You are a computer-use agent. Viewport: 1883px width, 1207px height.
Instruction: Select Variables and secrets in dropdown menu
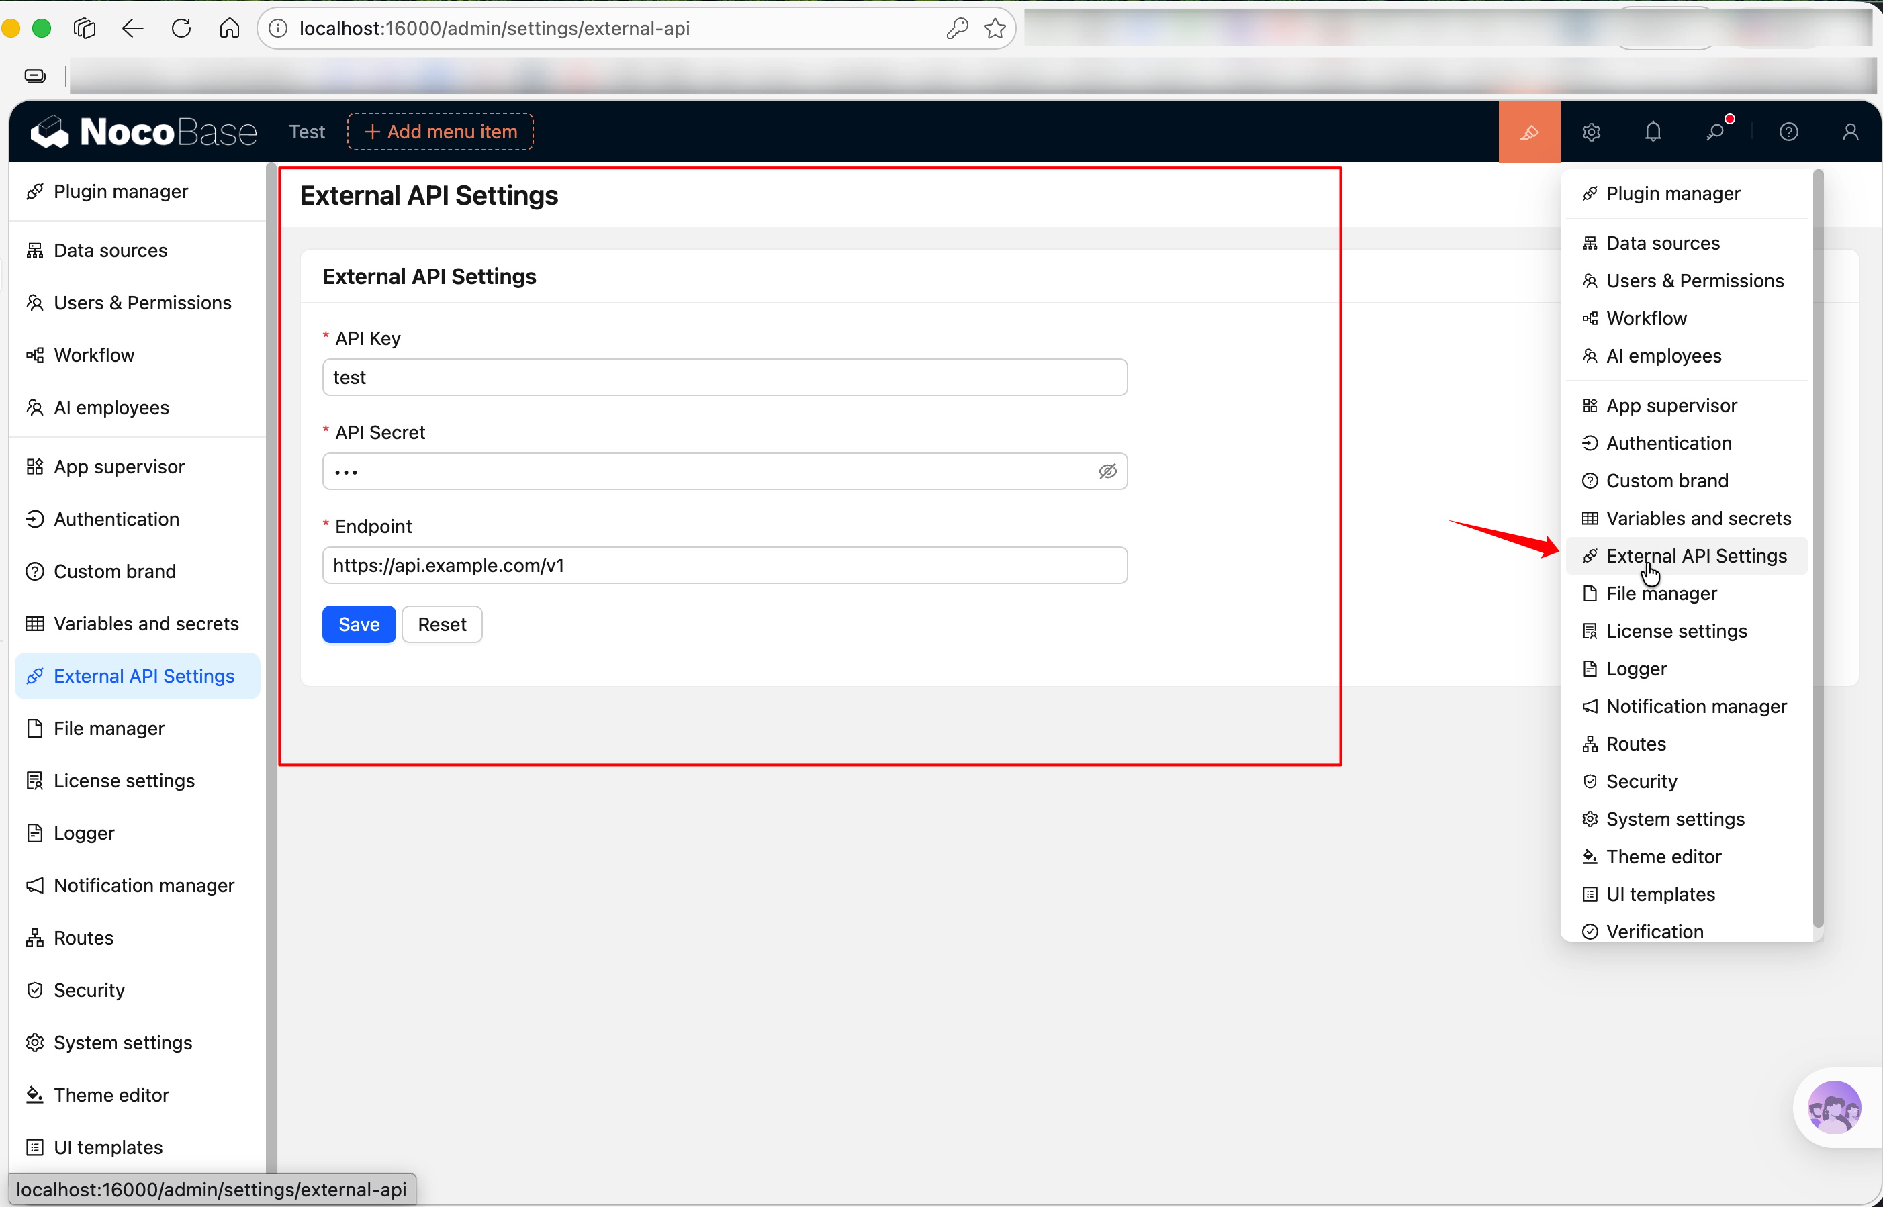tap(1698, 518)
